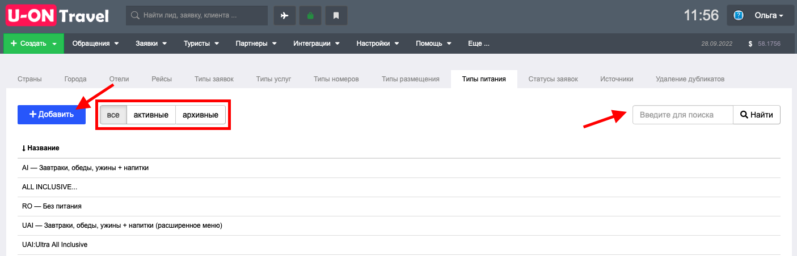Switch to the Источники tab
Viewport: 797px width, 256px height.
click(617, 79)
